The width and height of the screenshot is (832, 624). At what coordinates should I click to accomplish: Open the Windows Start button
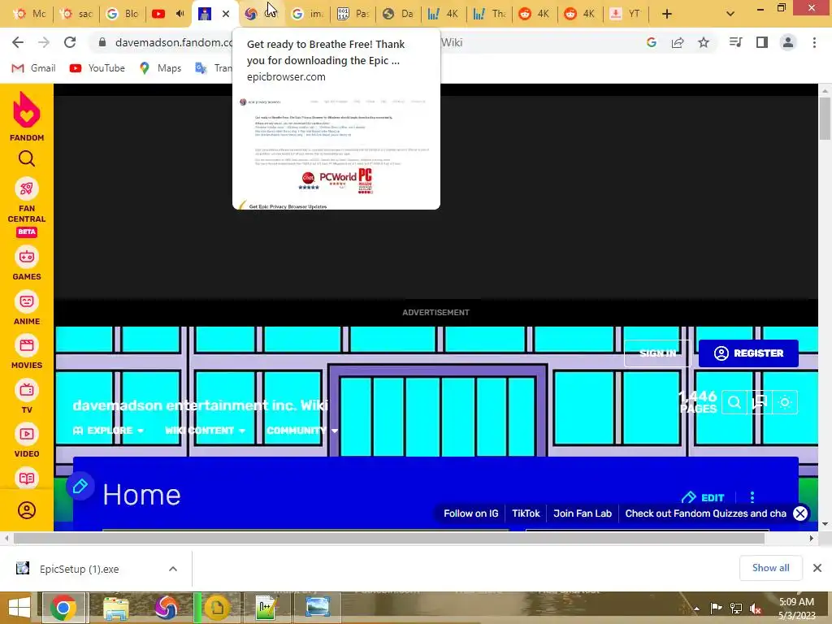tap(19, 608)
